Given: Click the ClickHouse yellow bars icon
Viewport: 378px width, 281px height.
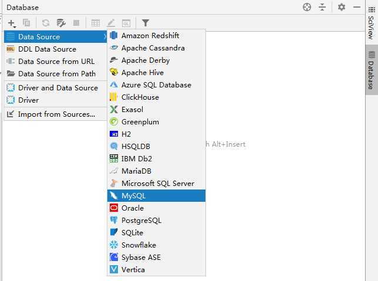Looking at the screenshot, I should point(113,97).
